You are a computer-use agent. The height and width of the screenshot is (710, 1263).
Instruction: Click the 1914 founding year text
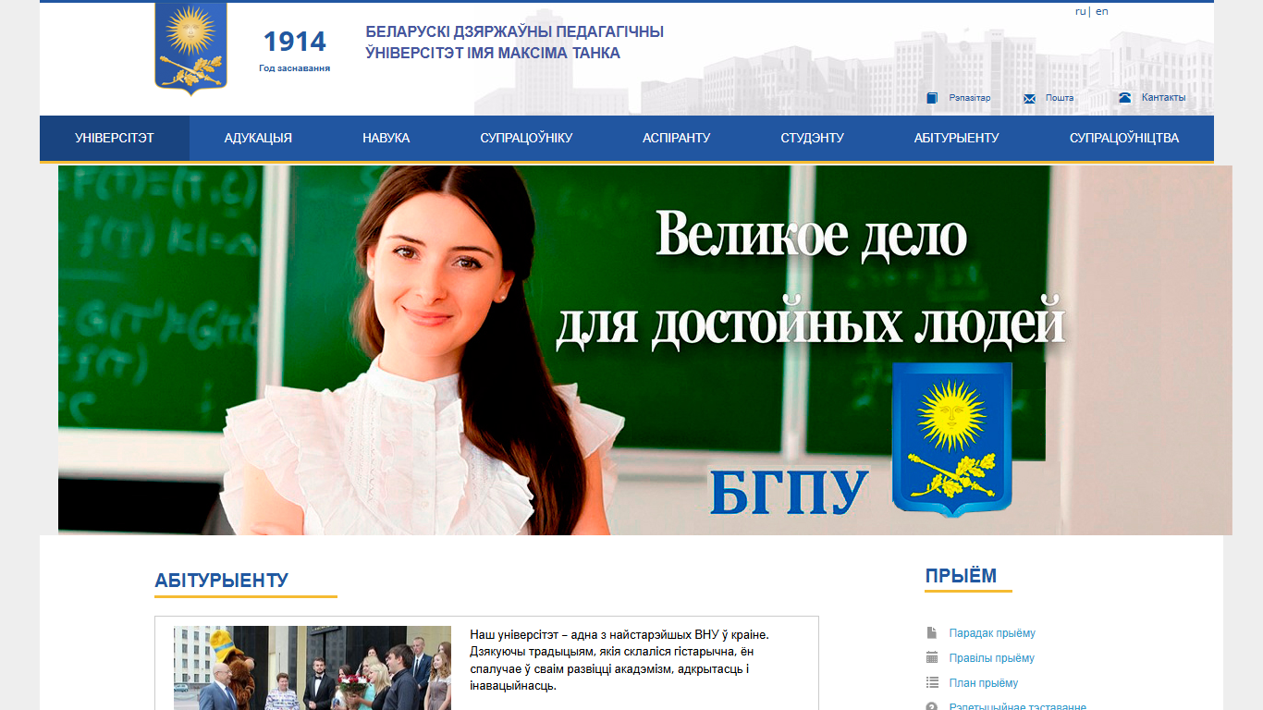pos(295,42)
